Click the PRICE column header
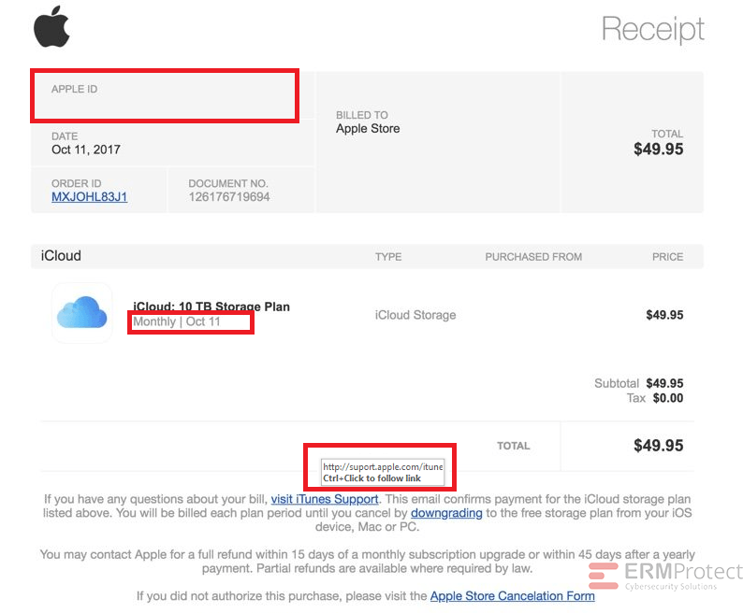The height and width of the screenshot is (613, 743). point(667,257)
